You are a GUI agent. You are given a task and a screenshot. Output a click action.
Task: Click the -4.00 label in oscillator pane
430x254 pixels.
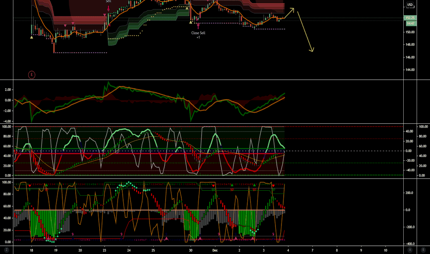pyautogui.click(x=7, y=121)
